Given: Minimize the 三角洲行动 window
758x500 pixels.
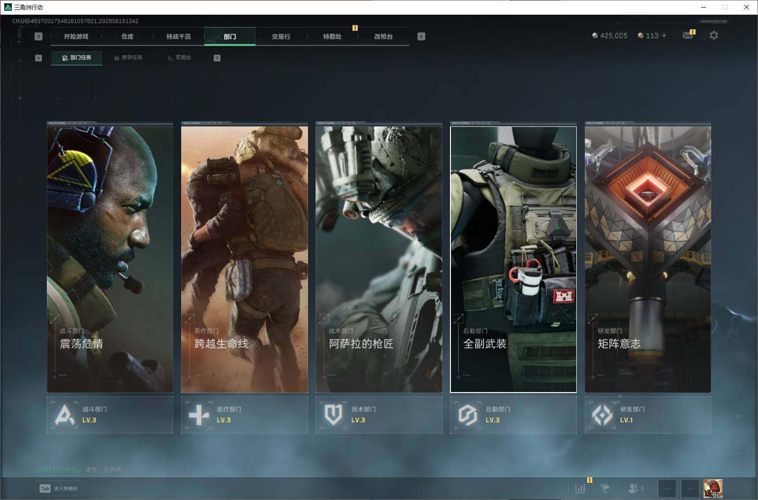Looking at the screenshot, I should click(704, 7).
